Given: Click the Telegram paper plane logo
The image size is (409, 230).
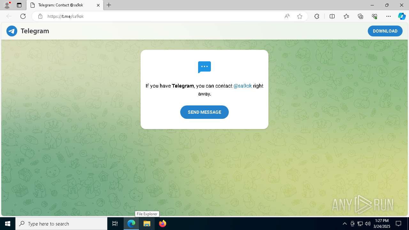Looking at the screenshot, I should [x=12, y=31].
